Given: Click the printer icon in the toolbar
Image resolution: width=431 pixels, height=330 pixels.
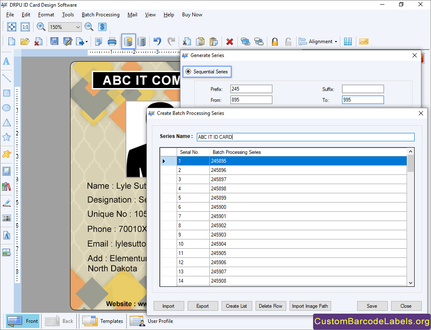Looking at the screenshot, I should click(112, 42).
